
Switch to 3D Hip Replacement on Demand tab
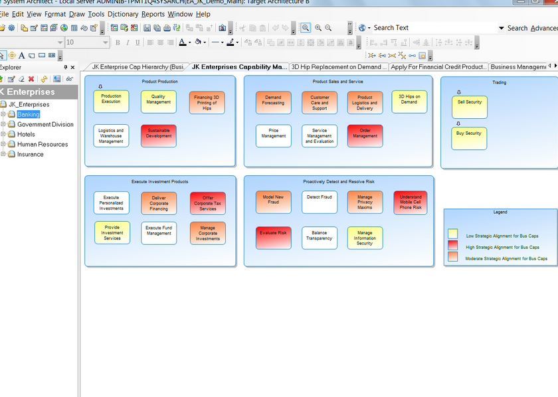click(x=338, y=67)
